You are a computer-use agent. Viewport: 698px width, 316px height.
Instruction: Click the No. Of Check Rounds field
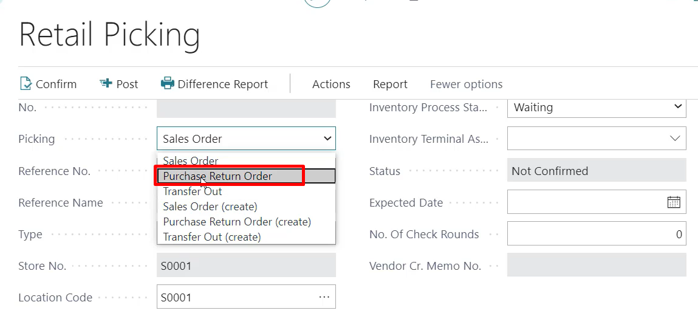pos(597,234)
